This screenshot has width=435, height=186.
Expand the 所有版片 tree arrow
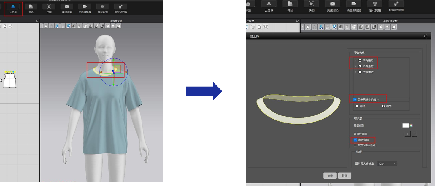(x=355, y=61)
